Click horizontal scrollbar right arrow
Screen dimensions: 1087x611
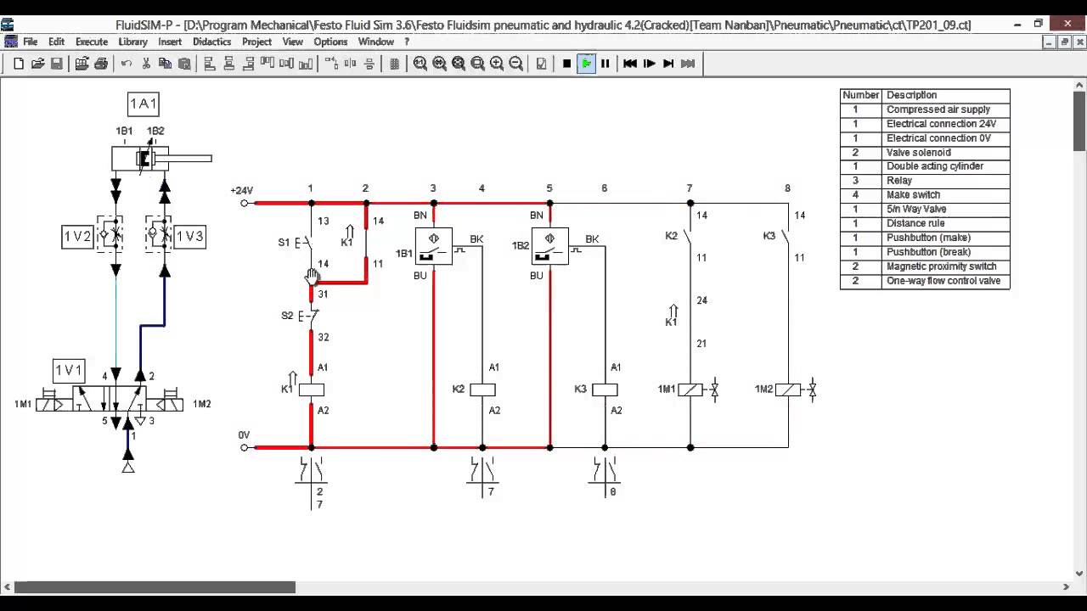point(1067,587)
